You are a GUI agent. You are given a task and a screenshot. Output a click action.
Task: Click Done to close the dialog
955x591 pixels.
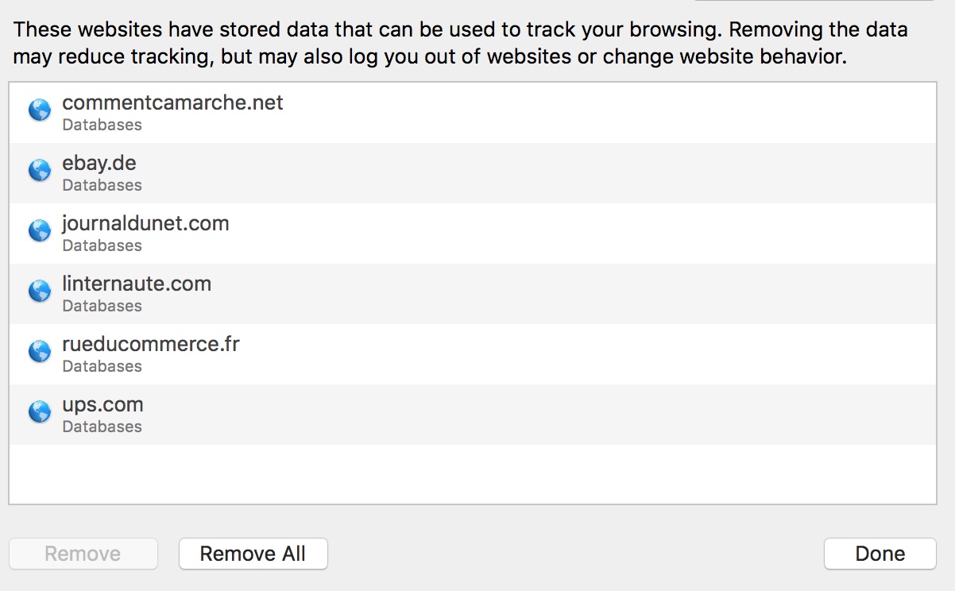click(x=880, y=554)
